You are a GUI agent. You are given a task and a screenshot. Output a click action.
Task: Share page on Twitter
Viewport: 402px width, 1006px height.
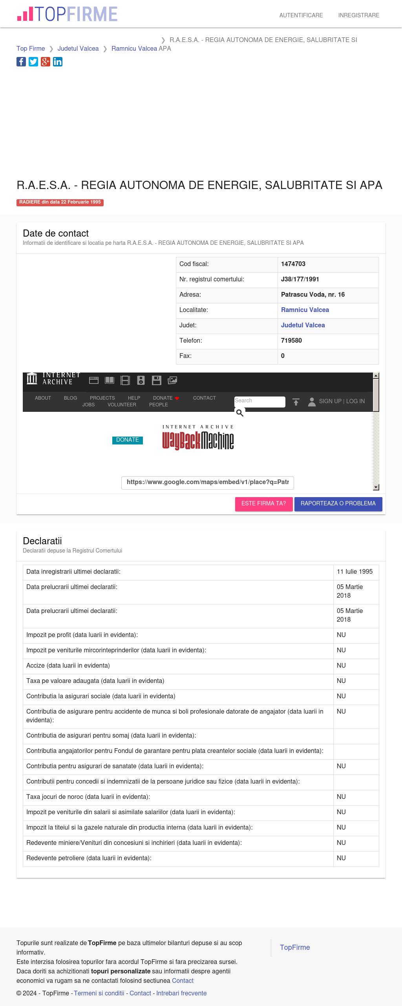pyautogui.click(x=33, y=62)
